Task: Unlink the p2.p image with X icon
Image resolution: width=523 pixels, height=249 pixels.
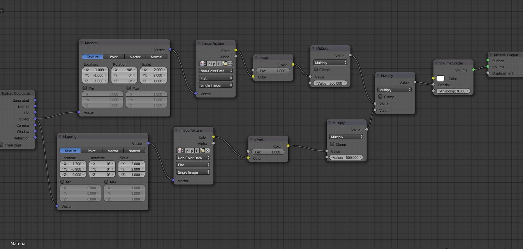Action: (x=207, y=150)
